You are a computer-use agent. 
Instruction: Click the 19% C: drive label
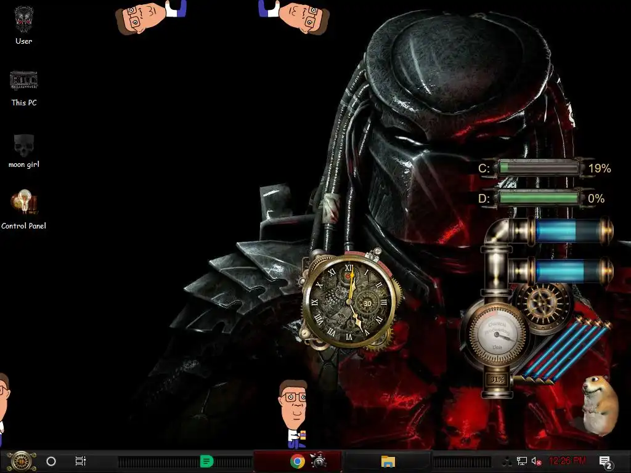point(600,168)
